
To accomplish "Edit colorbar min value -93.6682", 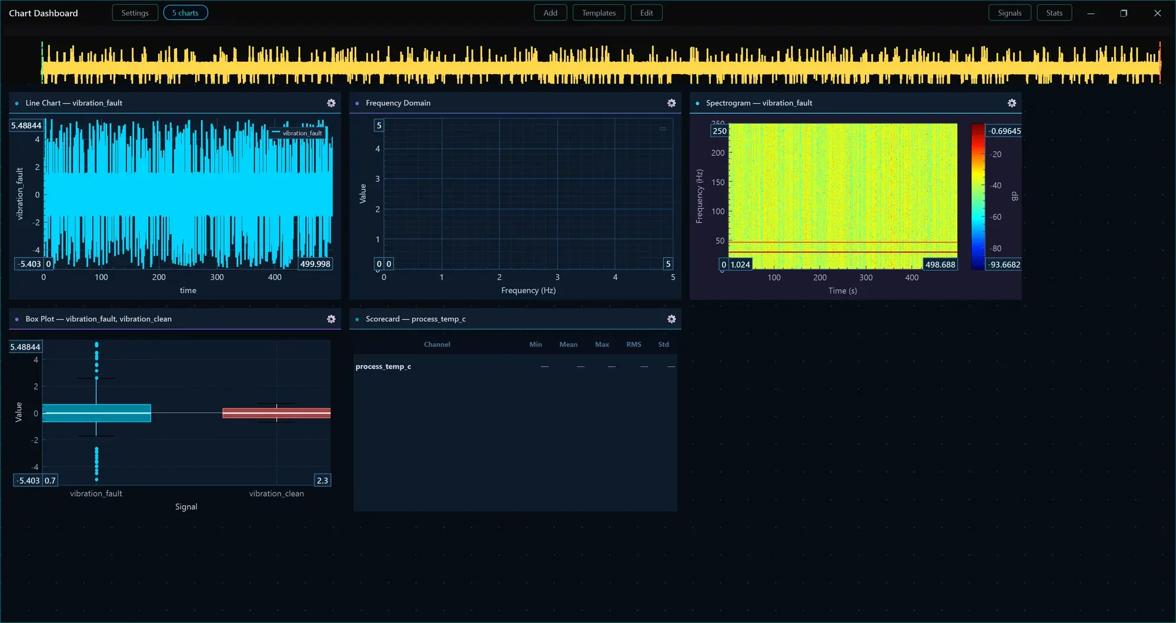I will (1004, 265).
